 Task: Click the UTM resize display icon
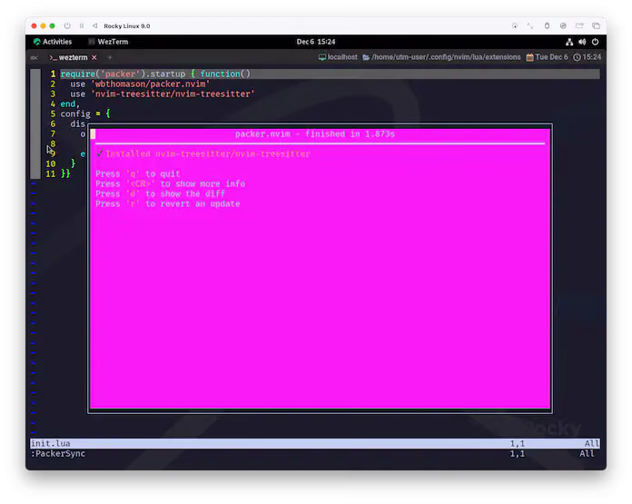coord(530,25)
